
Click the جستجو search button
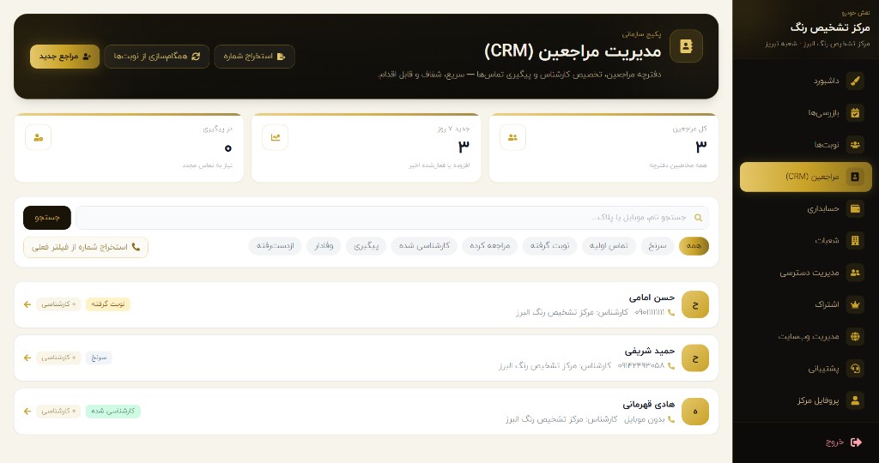click(x=47, y=218)
